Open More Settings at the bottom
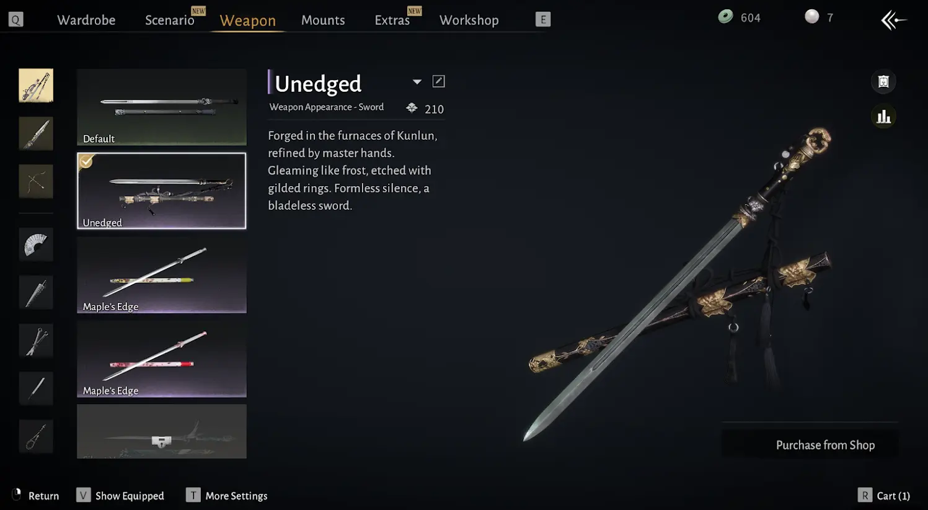Screen dimensions: 928x510 227,495
